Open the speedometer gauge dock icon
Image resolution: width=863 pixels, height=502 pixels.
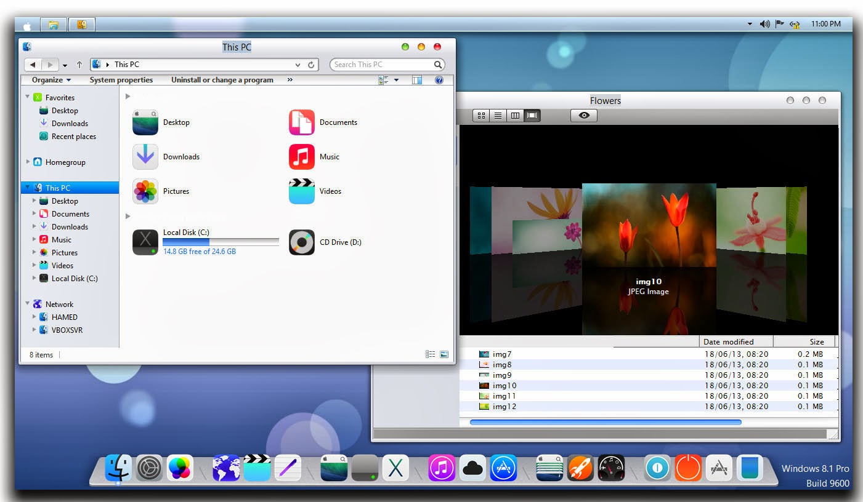[x=611, y=469]
